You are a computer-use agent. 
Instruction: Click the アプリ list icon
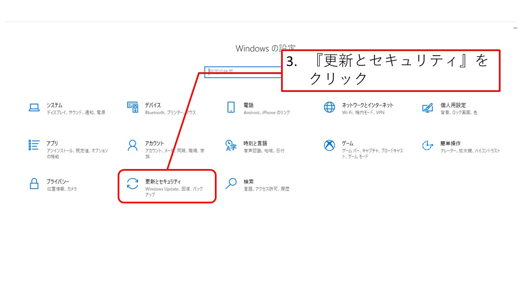point(34,145)
